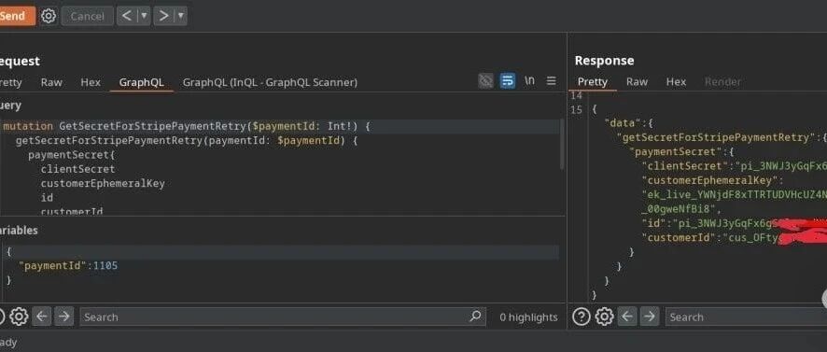
Task: Jump to next request search match
Action: click(x=64, y=317)
